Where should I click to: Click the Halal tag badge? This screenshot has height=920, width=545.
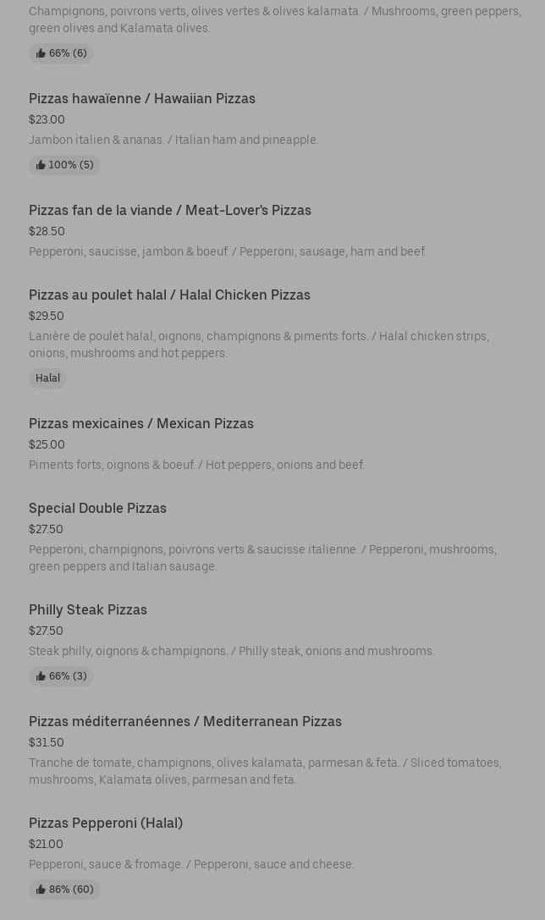pyautogui.click(x=47, y=378)
